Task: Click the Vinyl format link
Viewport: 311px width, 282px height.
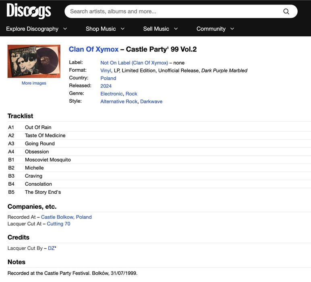Action: click(106, 70)
